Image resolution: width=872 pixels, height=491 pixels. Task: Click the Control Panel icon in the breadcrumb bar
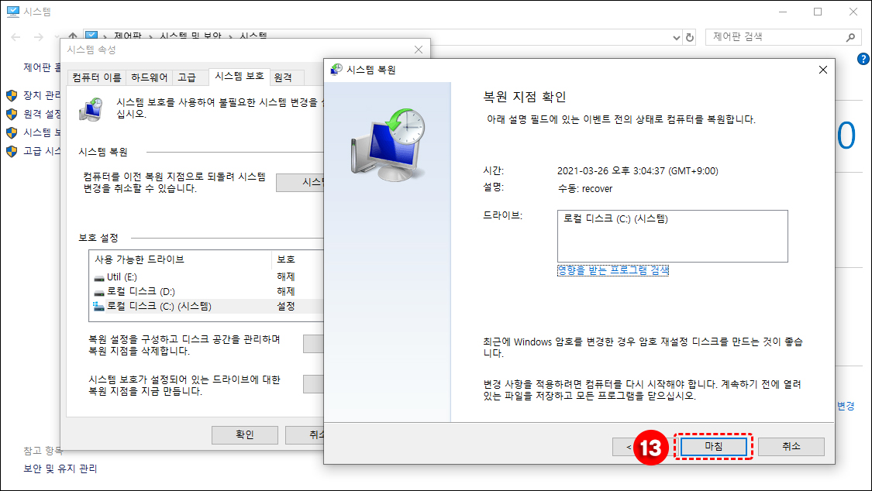coord(91,36)
